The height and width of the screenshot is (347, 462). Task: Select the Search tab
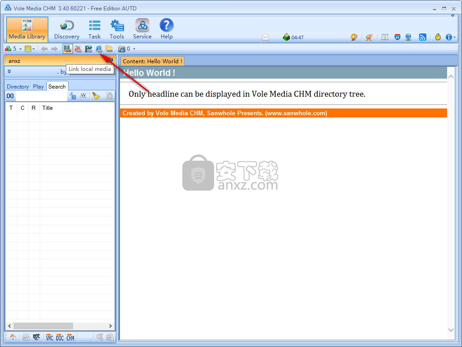[x=57, y=86]
